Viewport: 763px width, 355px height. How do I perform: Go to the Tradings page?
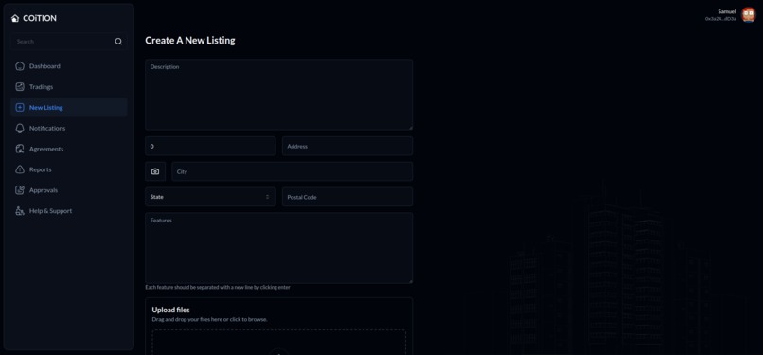(68, 86)
